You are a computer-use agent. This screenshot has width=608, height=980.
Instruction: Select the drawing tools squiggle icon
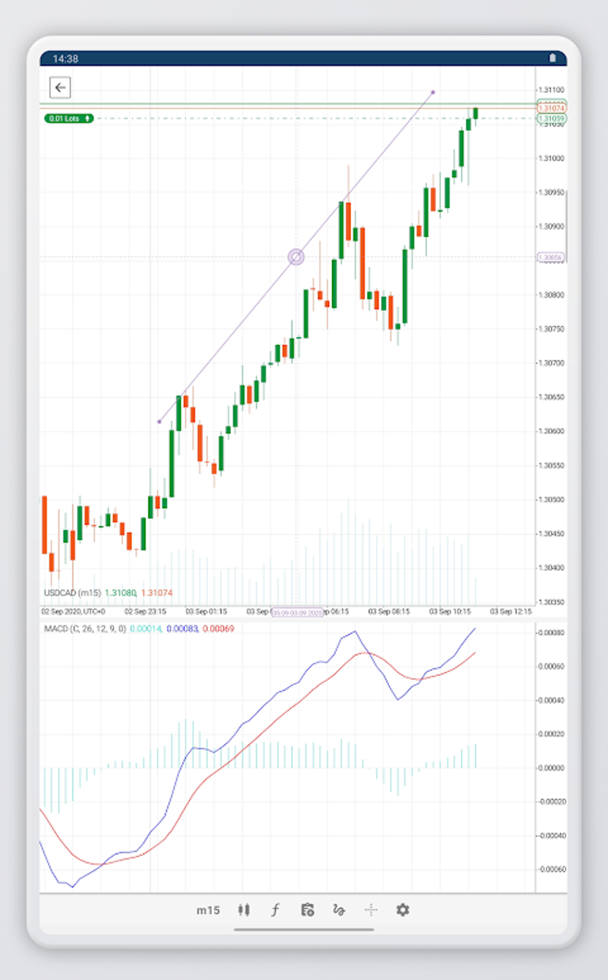[x=339, y=910]
